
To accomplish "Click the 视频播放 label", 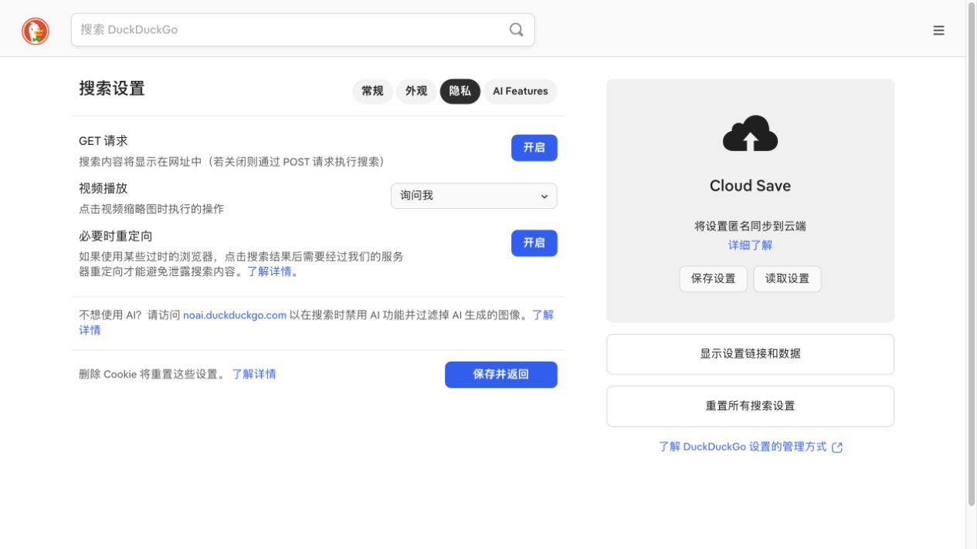I will [x=103, y=189].
